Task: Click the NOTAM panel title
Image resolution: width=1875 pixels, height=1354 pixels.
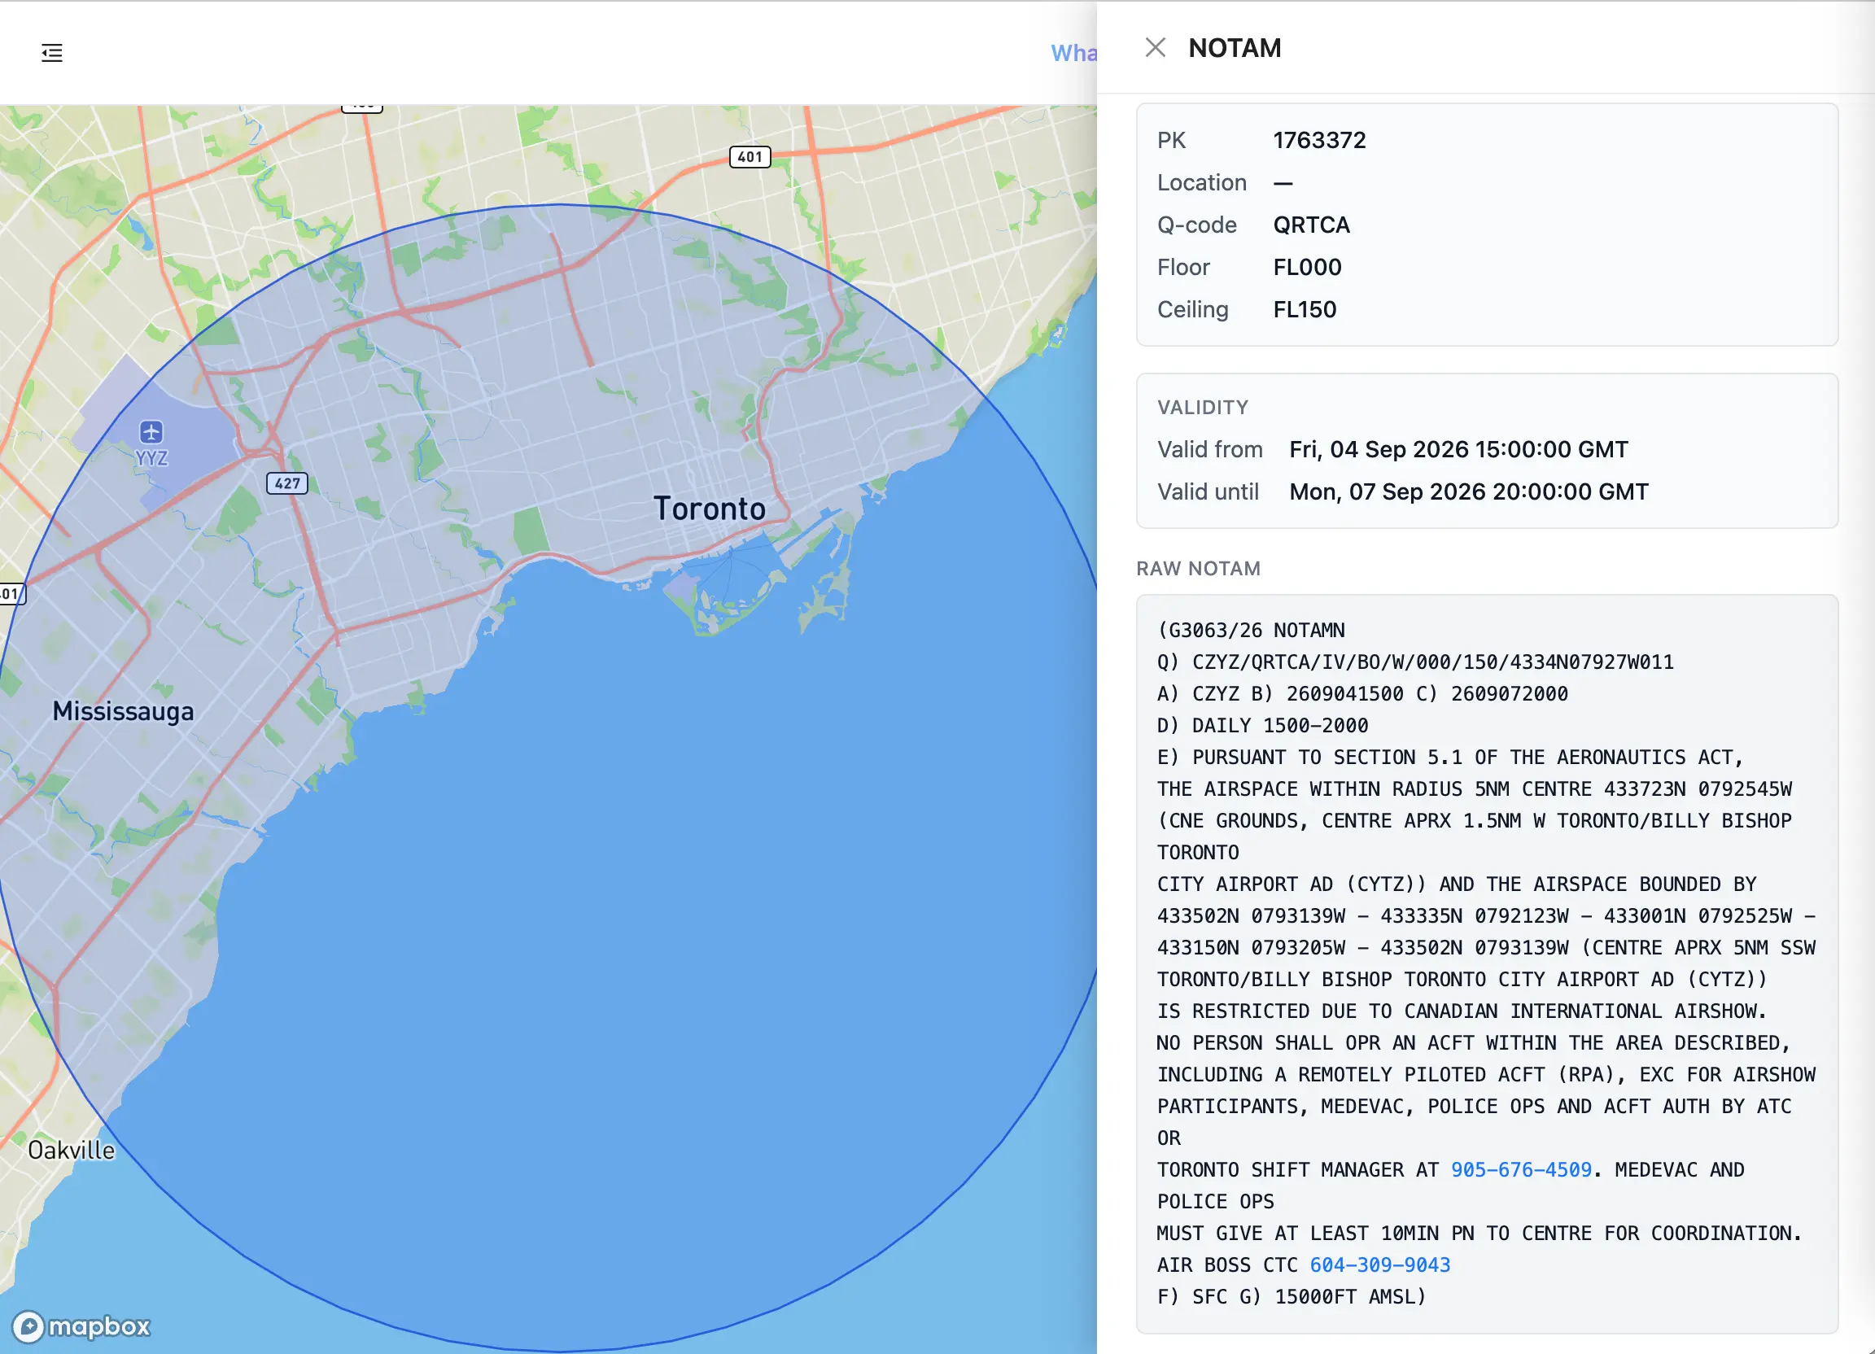Action: tap(1235, 48)
